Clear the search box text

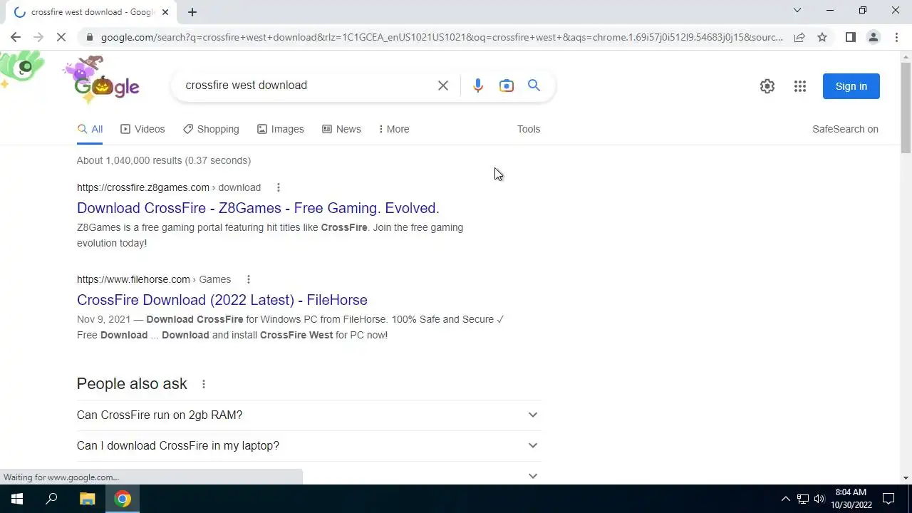442,85
